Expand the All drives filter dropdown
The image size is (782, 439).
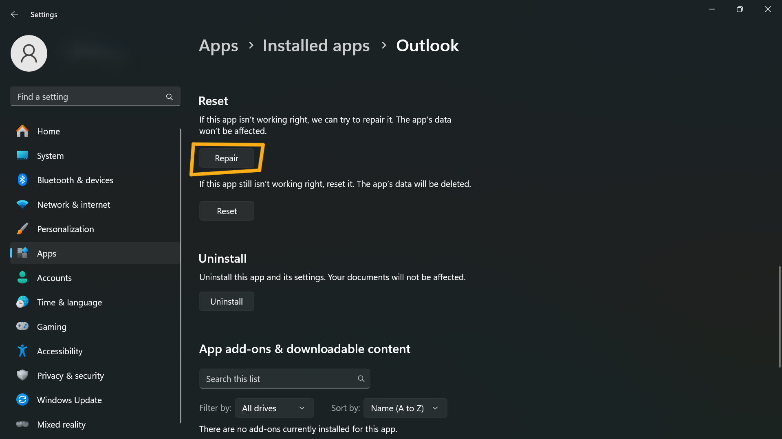point(274,408)
